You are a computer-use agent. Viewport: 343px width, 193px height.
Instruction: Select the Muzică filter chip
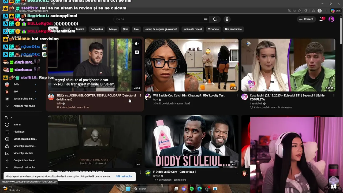(x=80, y=29)
